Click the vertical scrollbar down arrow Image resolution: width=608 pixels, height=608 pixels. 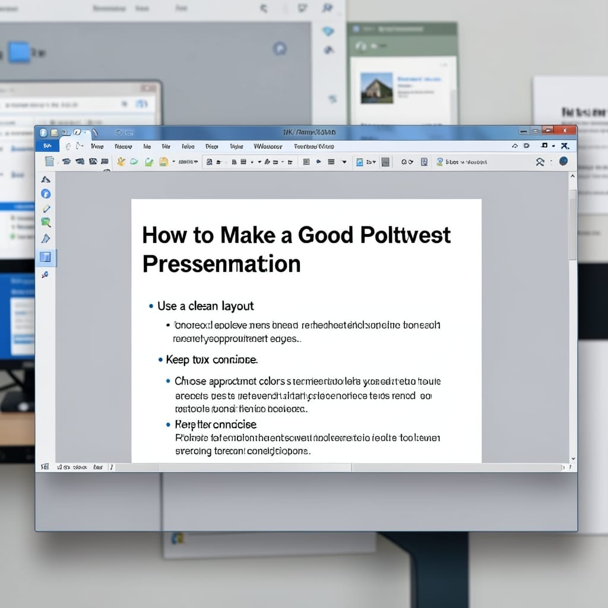coord(573,459)
